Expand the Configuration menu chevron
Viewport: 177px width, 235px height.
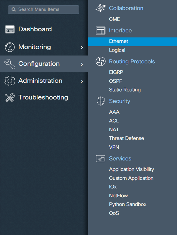[x=82, y=64]
